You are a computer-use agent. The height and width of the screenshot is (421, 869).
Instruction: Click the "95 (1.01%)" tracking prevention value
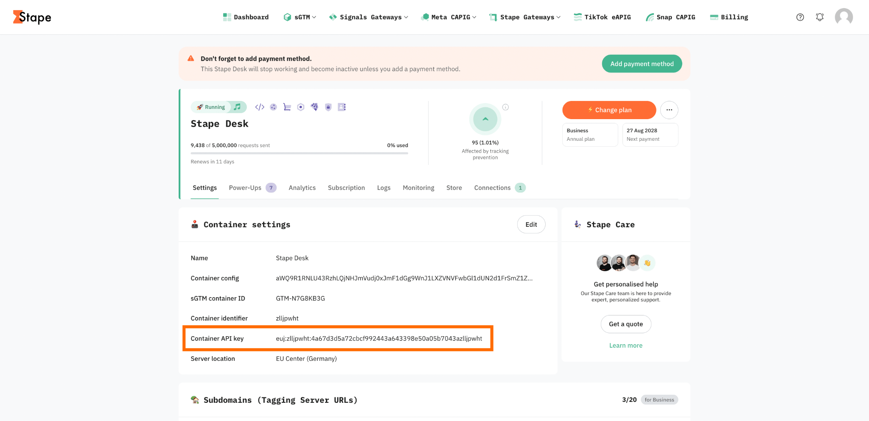pyautogui.click(x=485, y=142)
